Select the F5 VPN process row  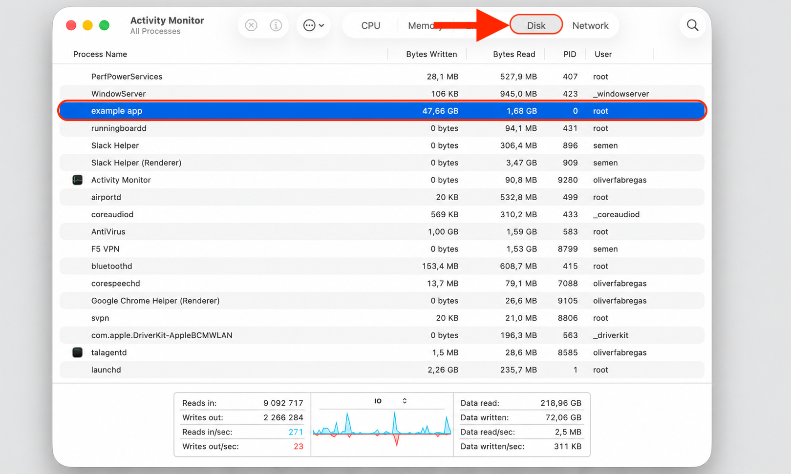382,249
